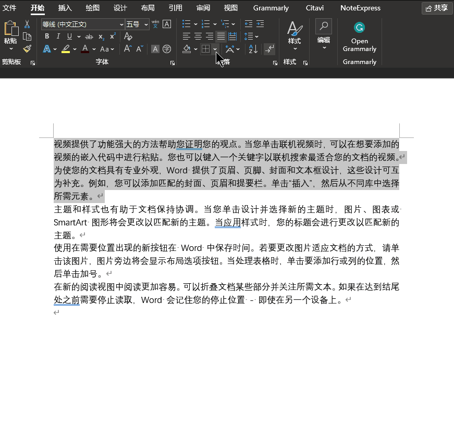Click the paragraph shading paint bucket

[187, 49]
